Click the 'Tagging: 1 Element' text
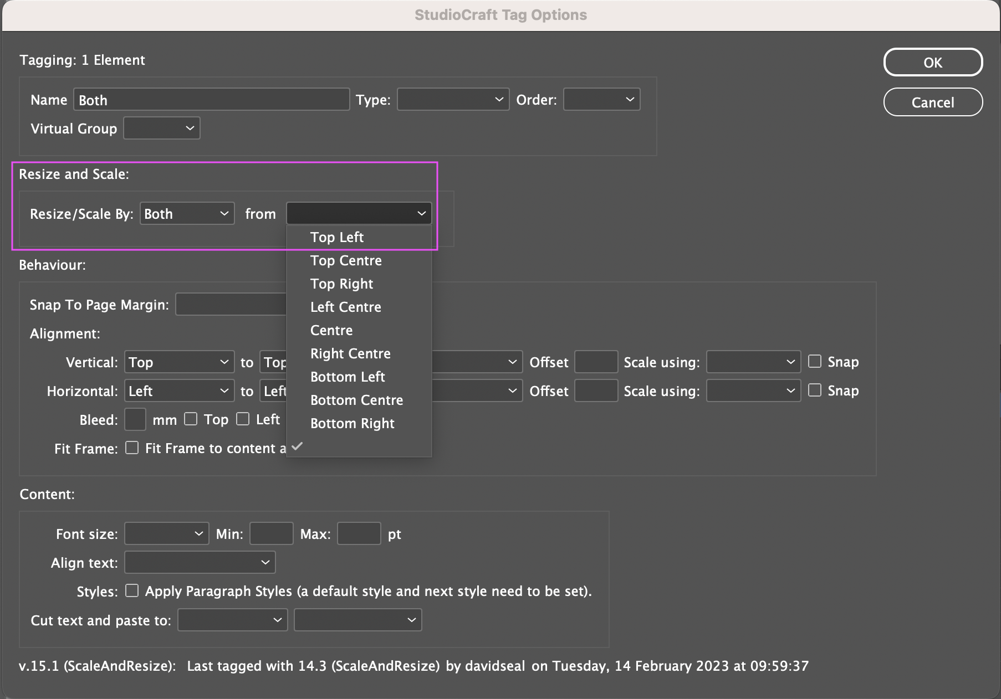The image size is (1001, 699). coord(82,60)
